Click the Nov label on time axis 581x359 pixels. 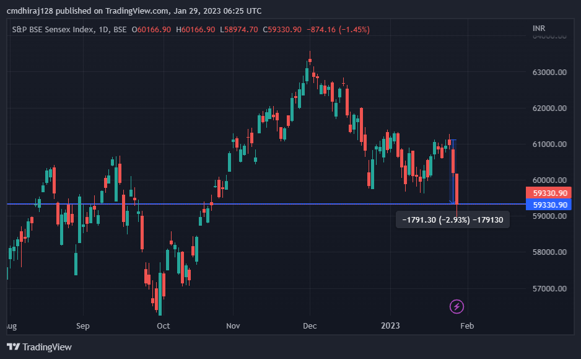(x=233, y=326)
